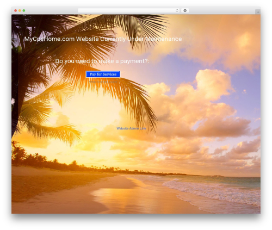
Task: Click the Pay for Services button
Action: click(x=103, y=74)
